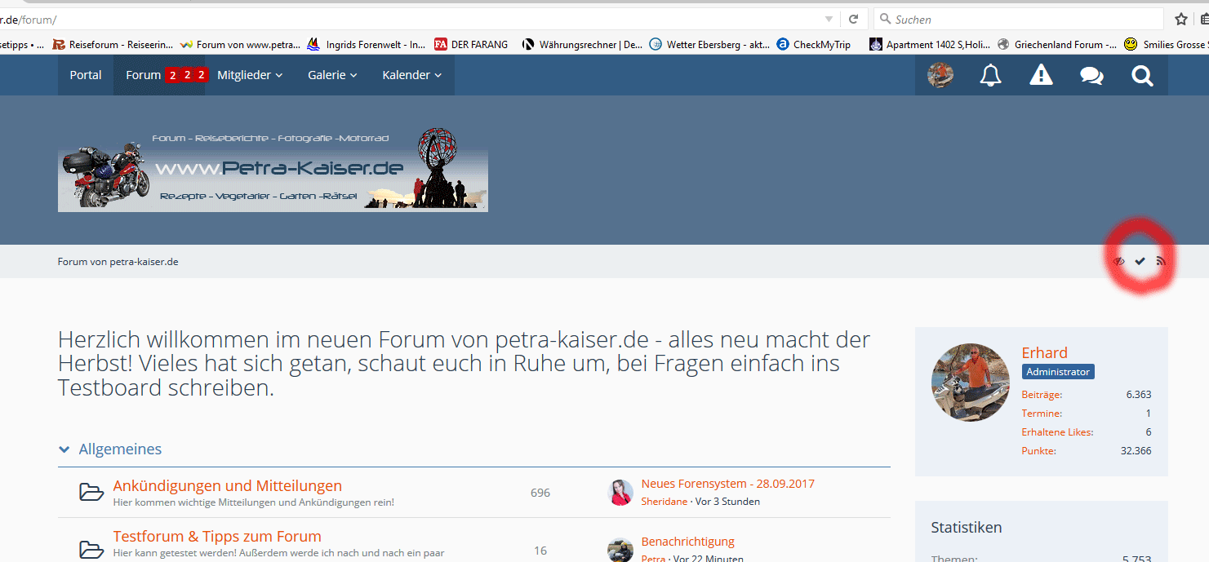Collapse the Allgemeines category
This screenshot has width=1209, height=562.
tap(64, 449)
